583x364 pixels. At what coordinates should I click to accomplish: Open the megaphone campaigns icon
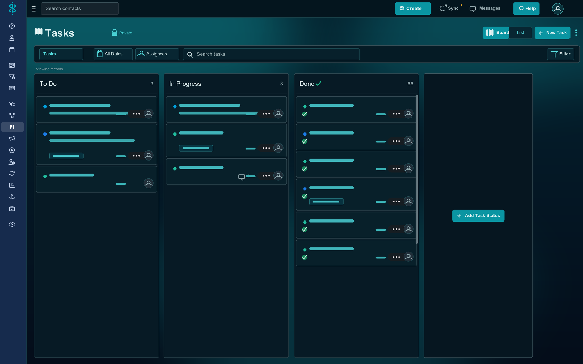tap(12, 139)
